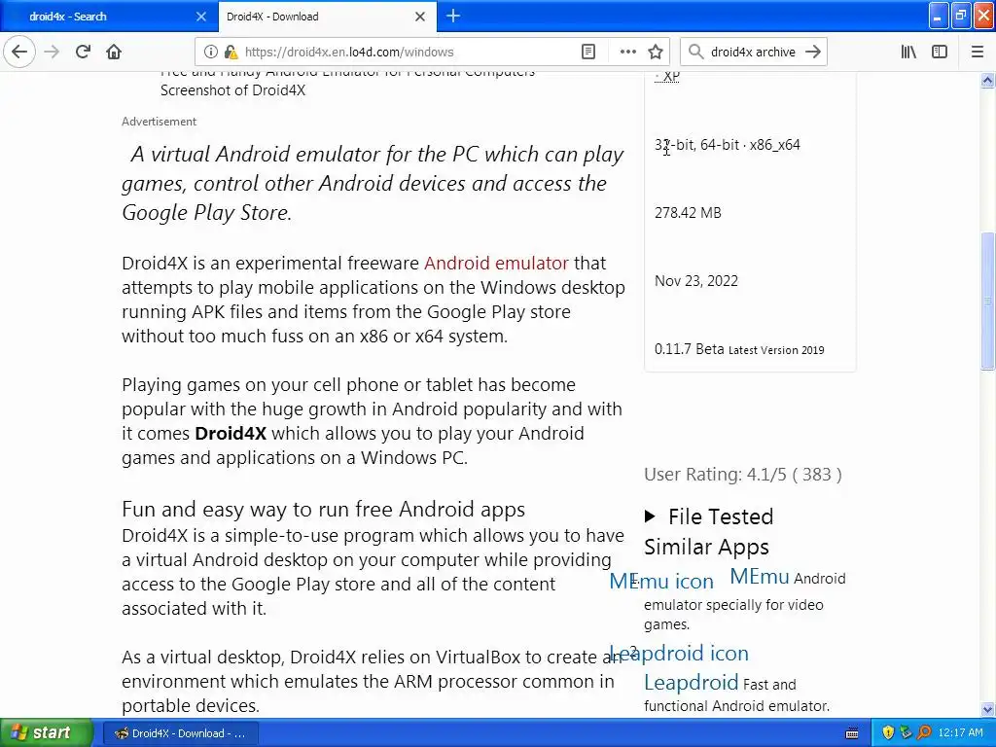This screenshot has height=747, width=996.
Task: Click the Nov 23, 2022 date text
Action: (x=696, y=281)
